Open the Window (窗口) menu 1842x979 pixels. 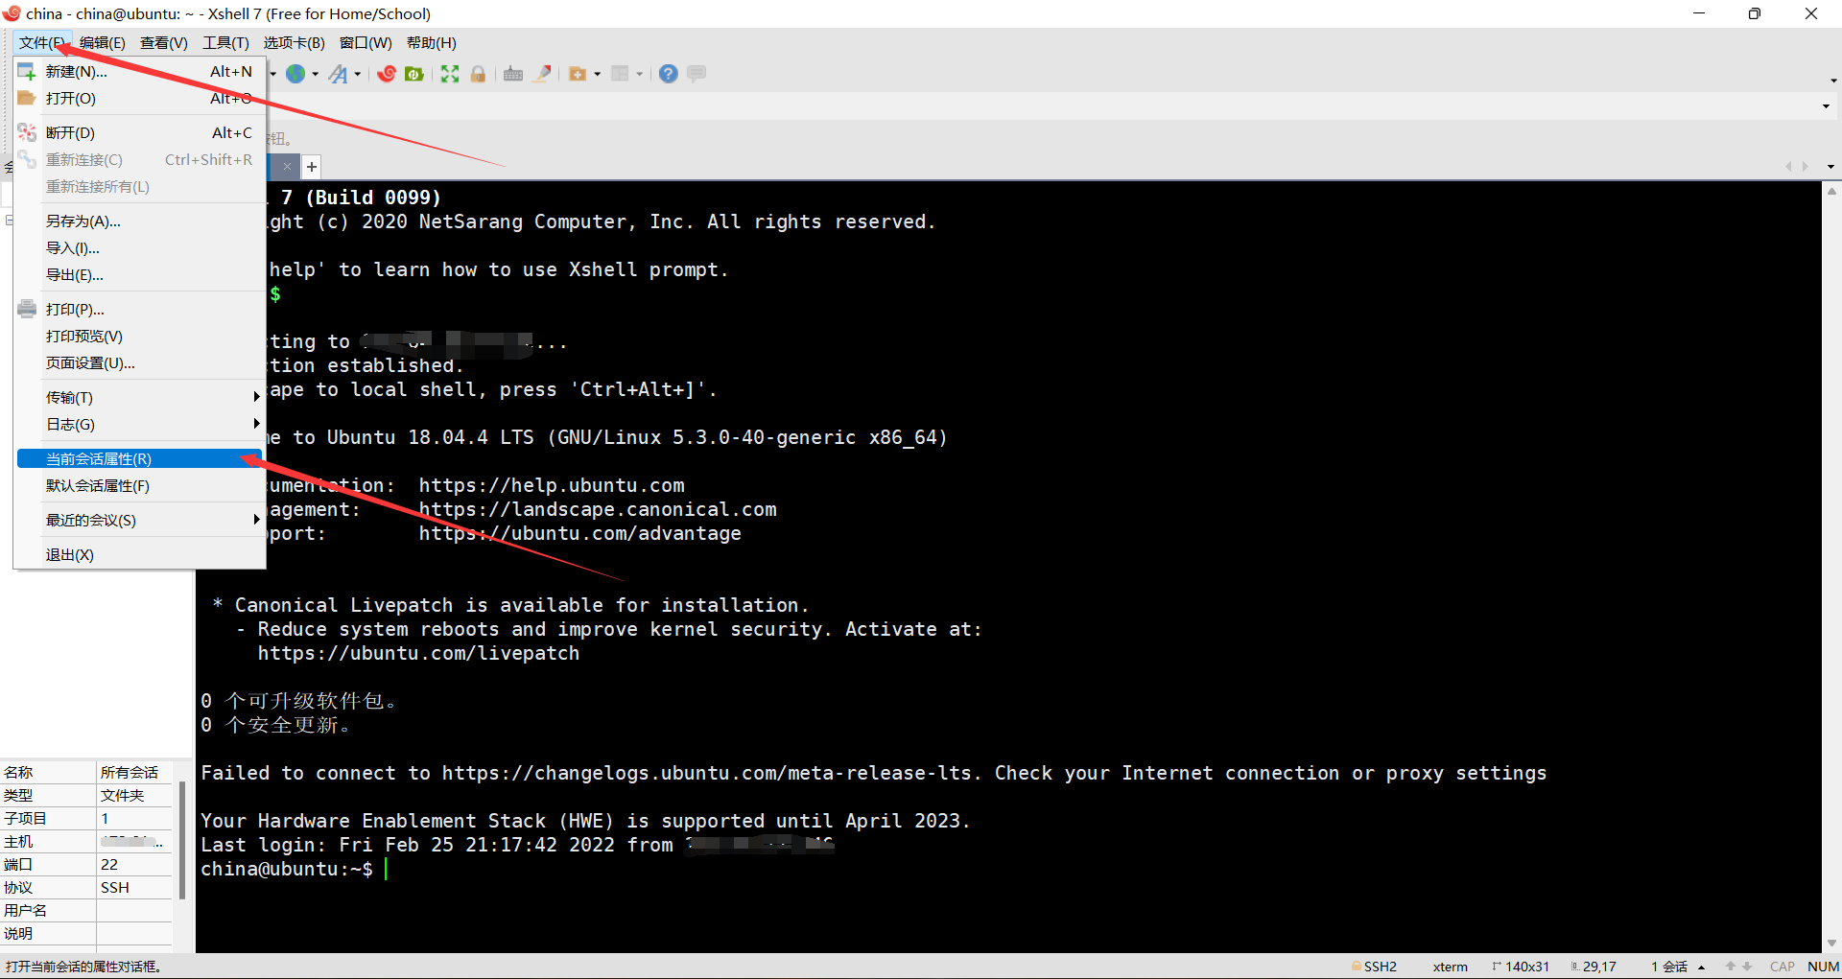click(x=366, y=42)
